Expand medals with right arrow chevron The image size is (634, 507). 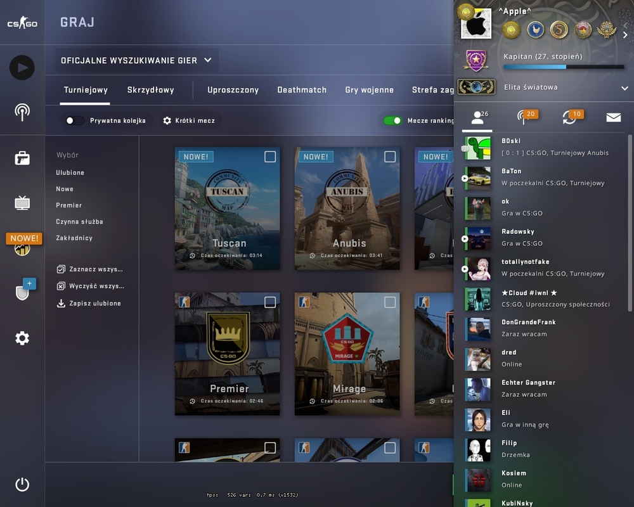[x=625, y=35]
